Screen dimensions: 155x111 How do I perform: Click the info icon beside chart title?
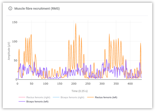pos(10,9)
